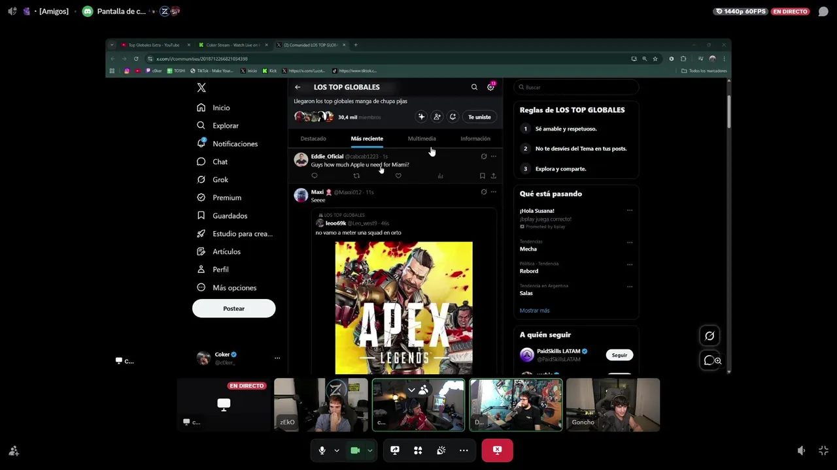Open Discord soundboard button
The height and width of the screenshot is (470, 837).
tap(441, 450)
